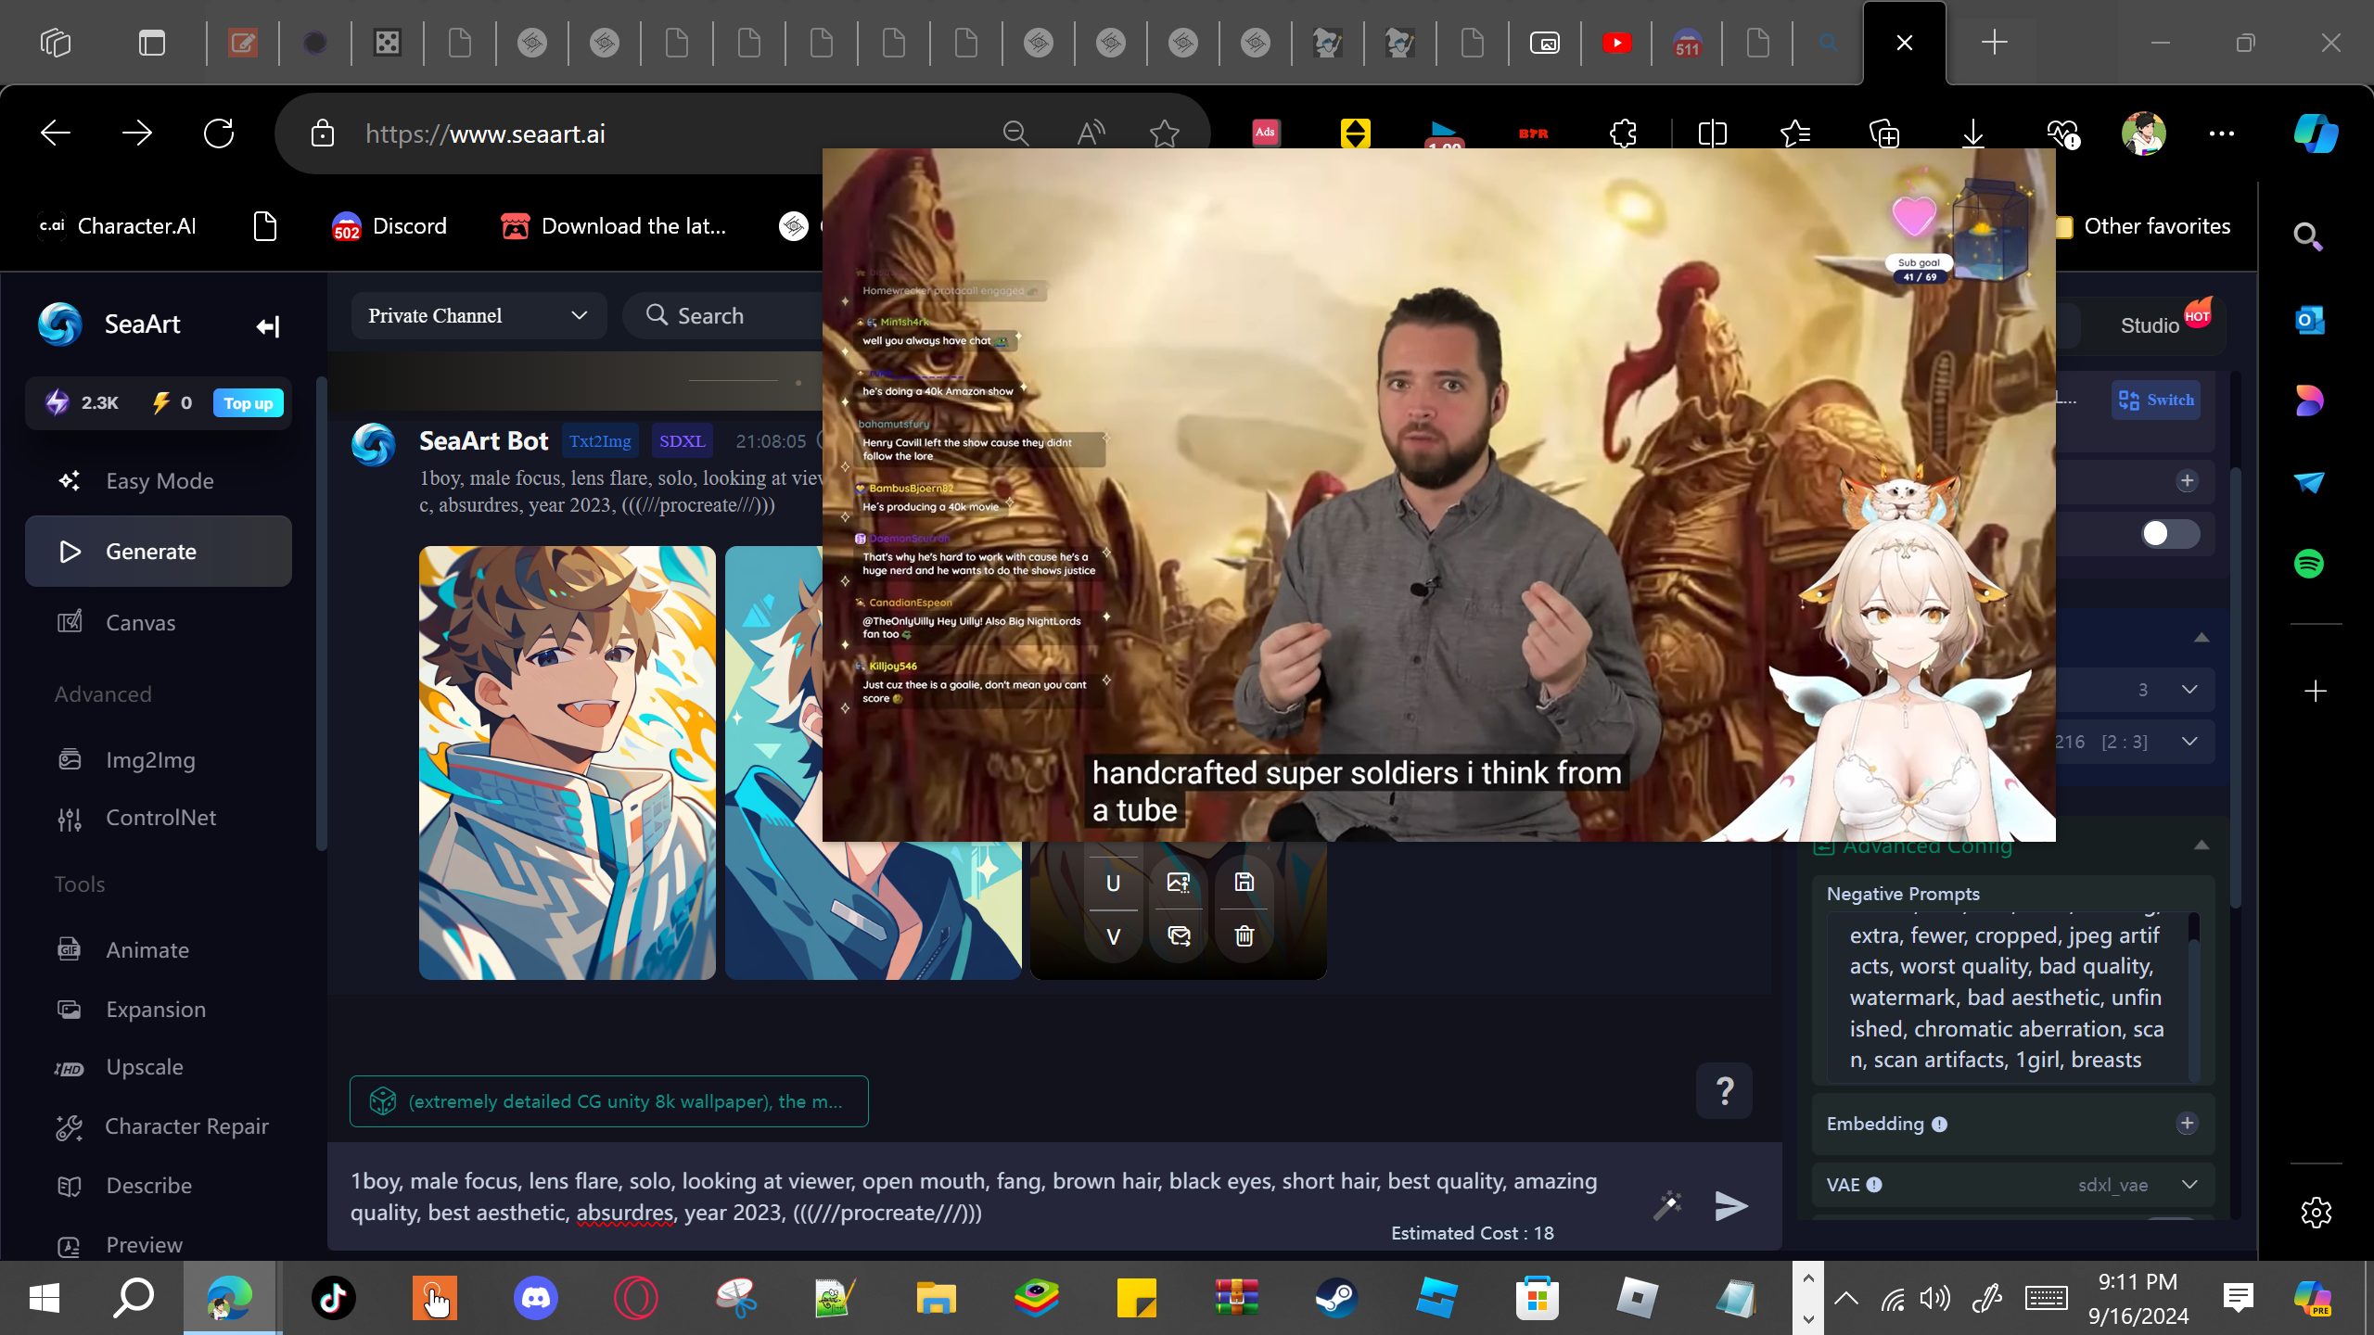The width and height of the screenshot is (2374, 1335).
Task: Click the Txt2Img tag
Action: (600, 441)
